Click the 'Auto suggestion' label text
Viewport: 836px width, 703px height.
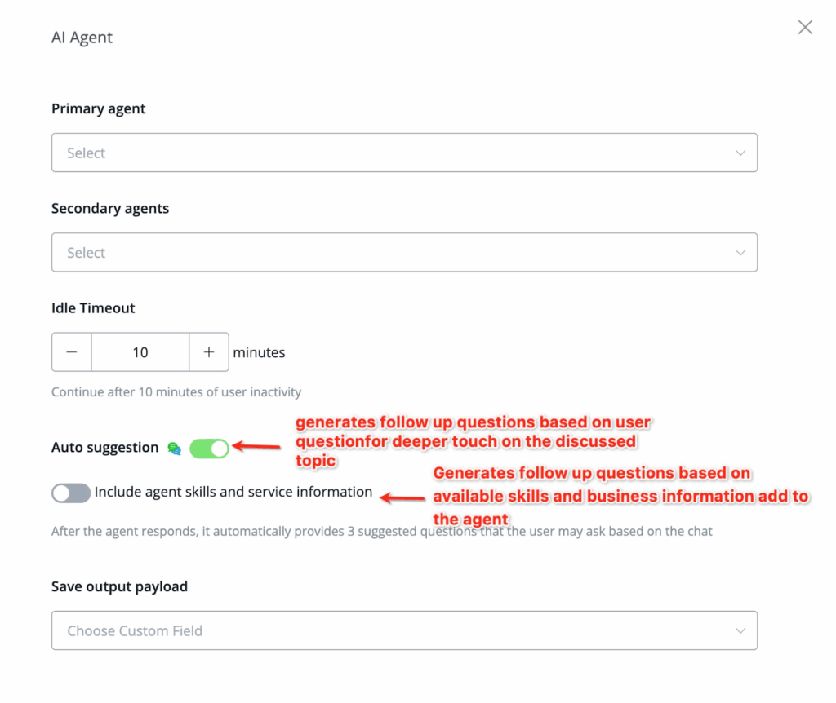105,447
